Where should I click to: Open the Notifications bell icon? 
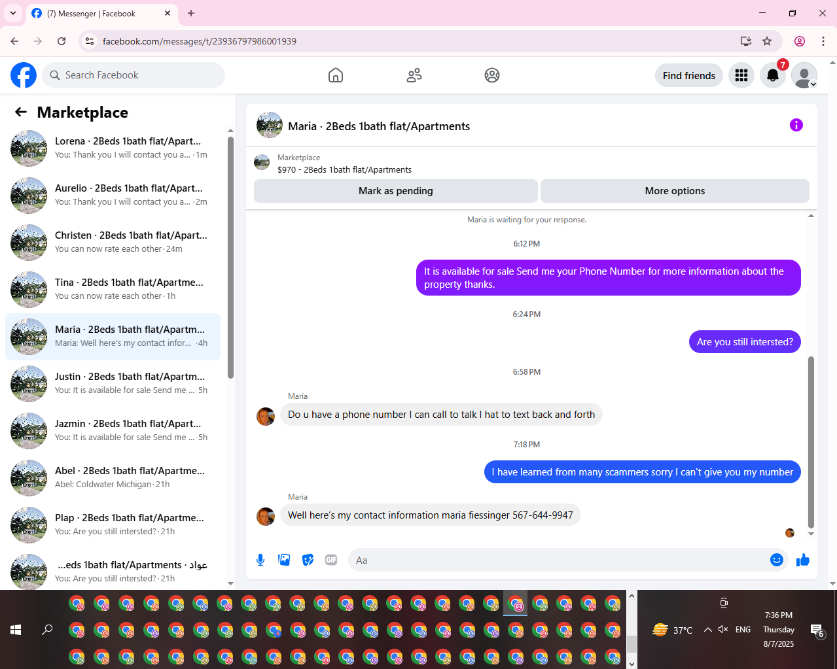[x=773, y=75]
